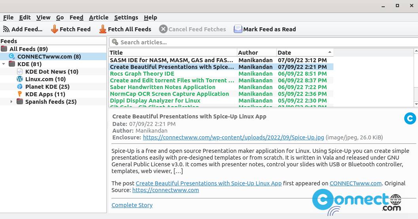Image resolution: width=418 pixels, height=219 pixels.
Task: Click the blue C feed logo in article header
Action: click(x=410, y=118)
